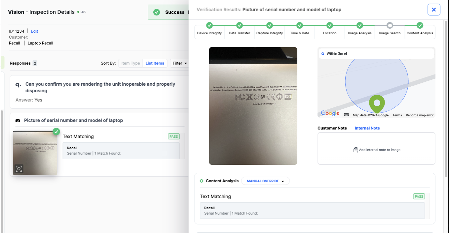Switch to the Customer Note tab
The height and width of the screenshot is (233, 449).
[x=332, y=128]
